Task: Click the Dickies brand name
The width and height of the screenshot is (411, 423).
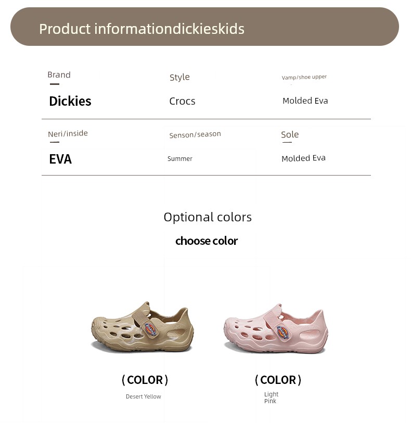Action: coord(70,101)
